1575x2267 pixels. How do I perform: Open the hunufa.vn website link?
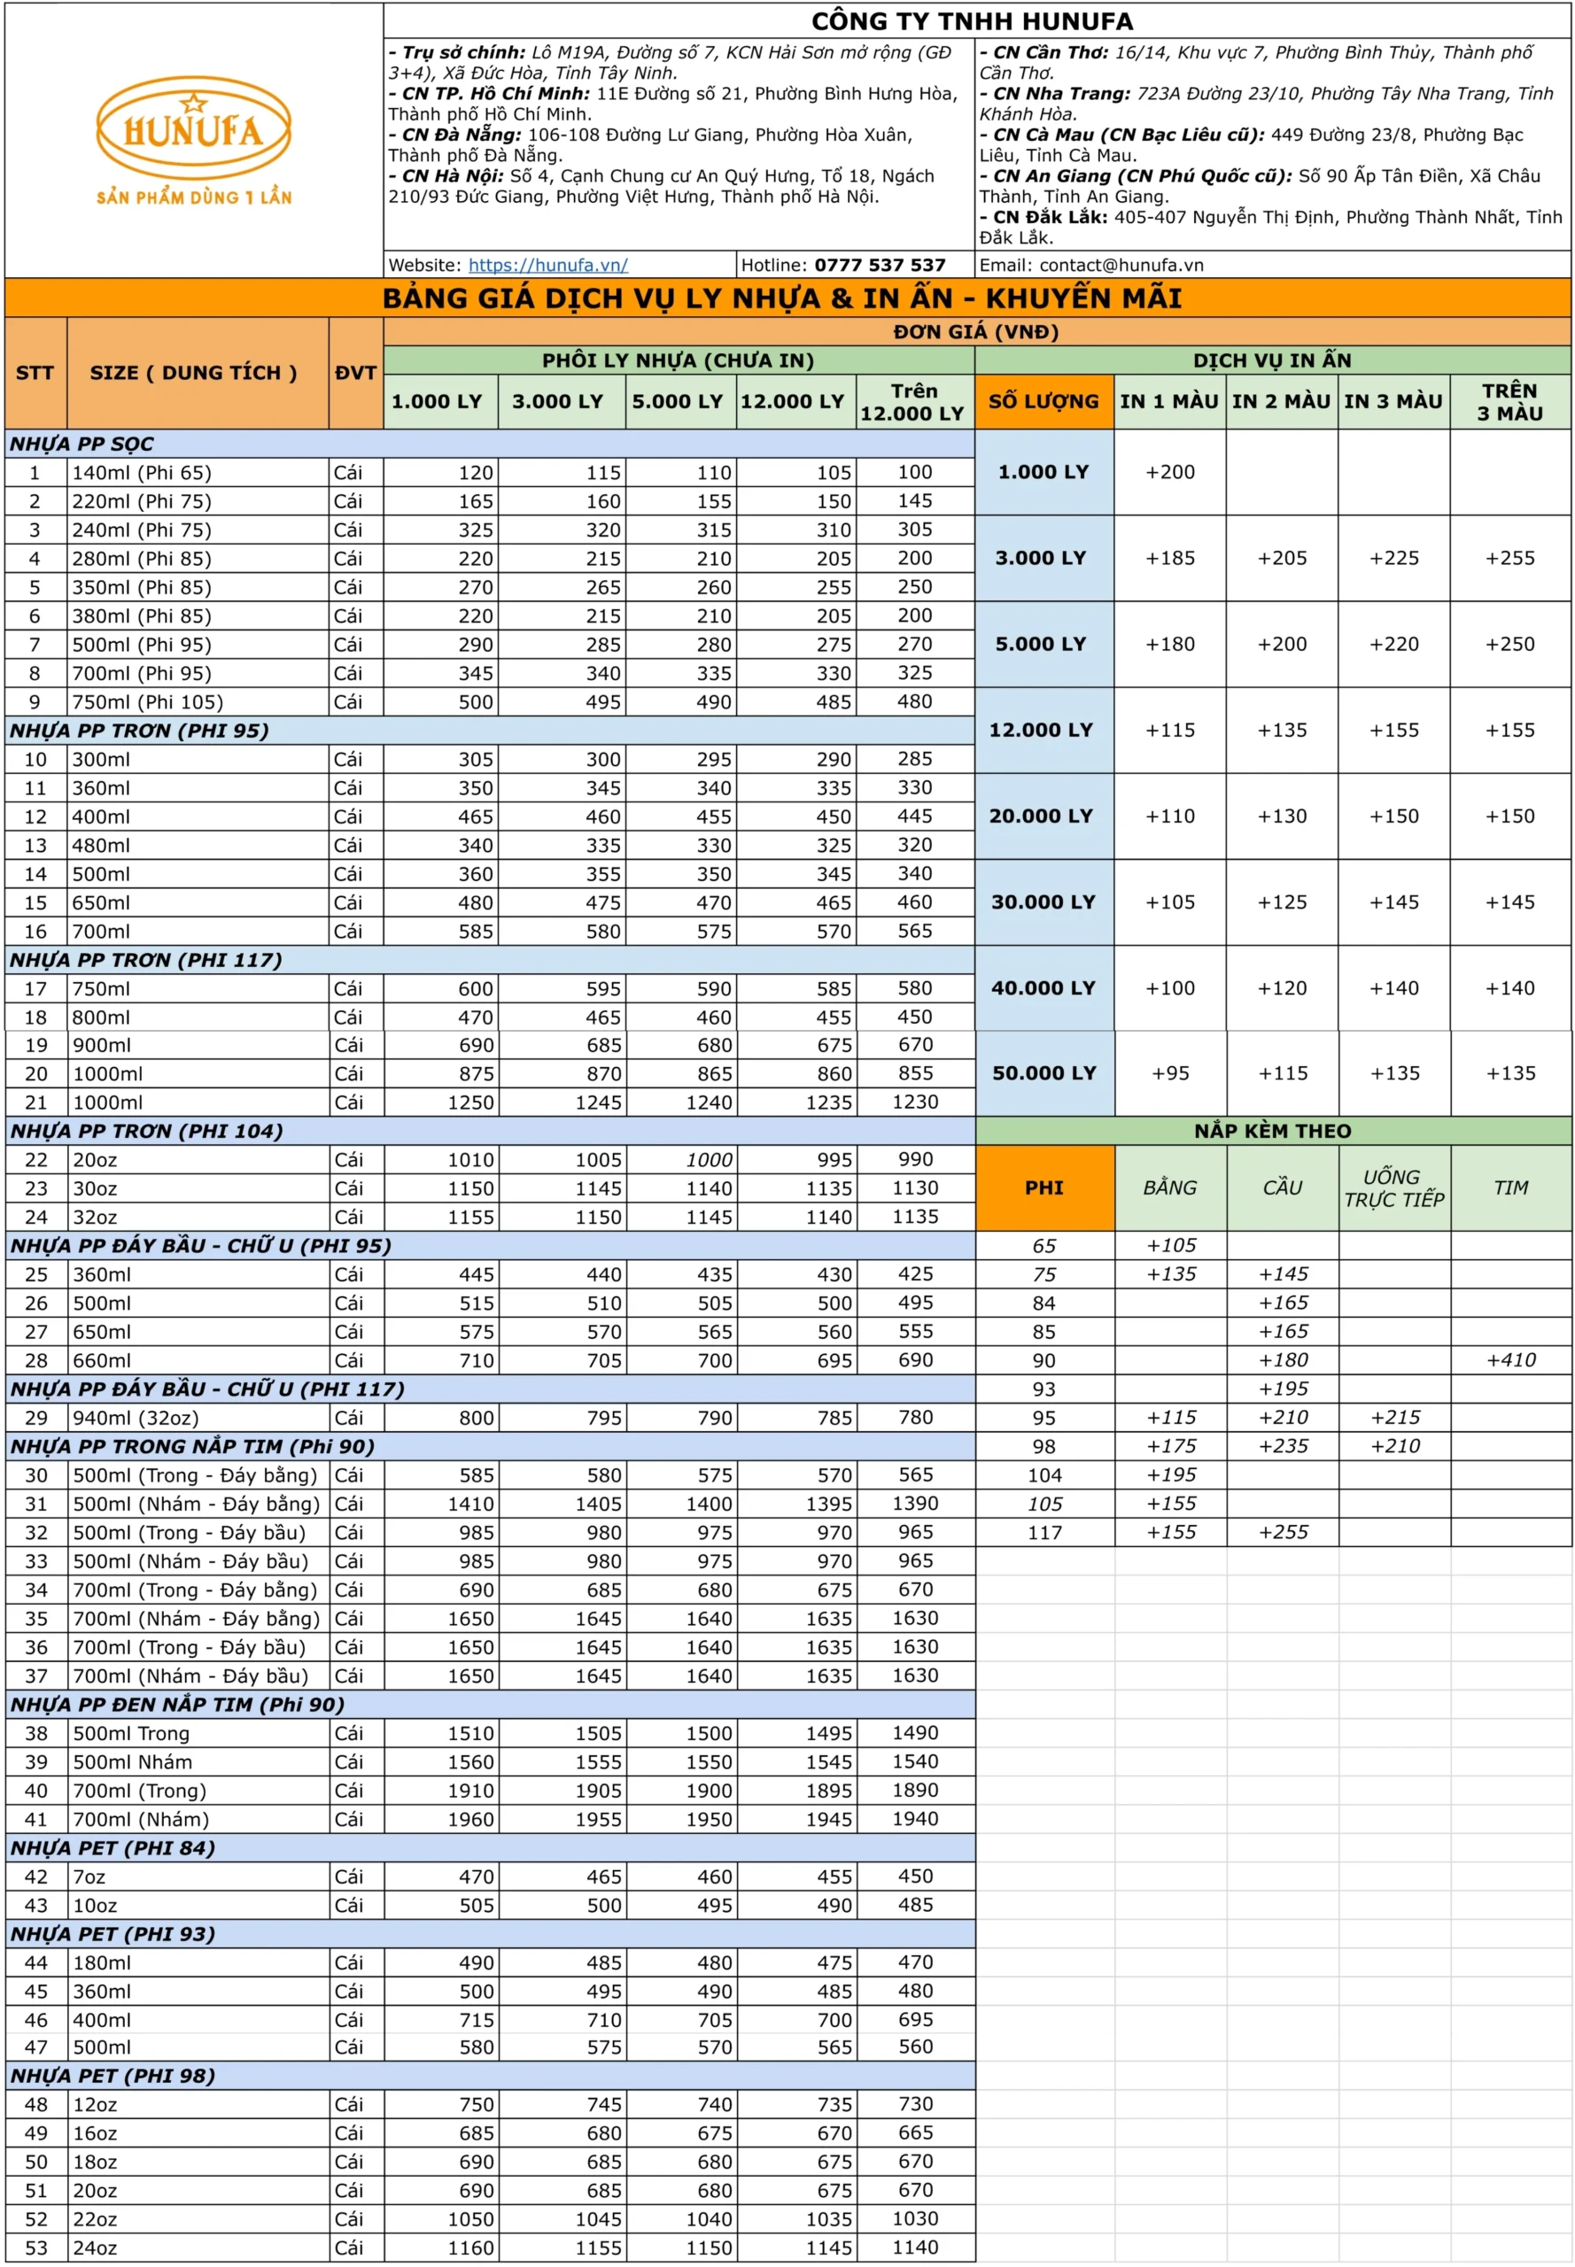click(547, 266)
